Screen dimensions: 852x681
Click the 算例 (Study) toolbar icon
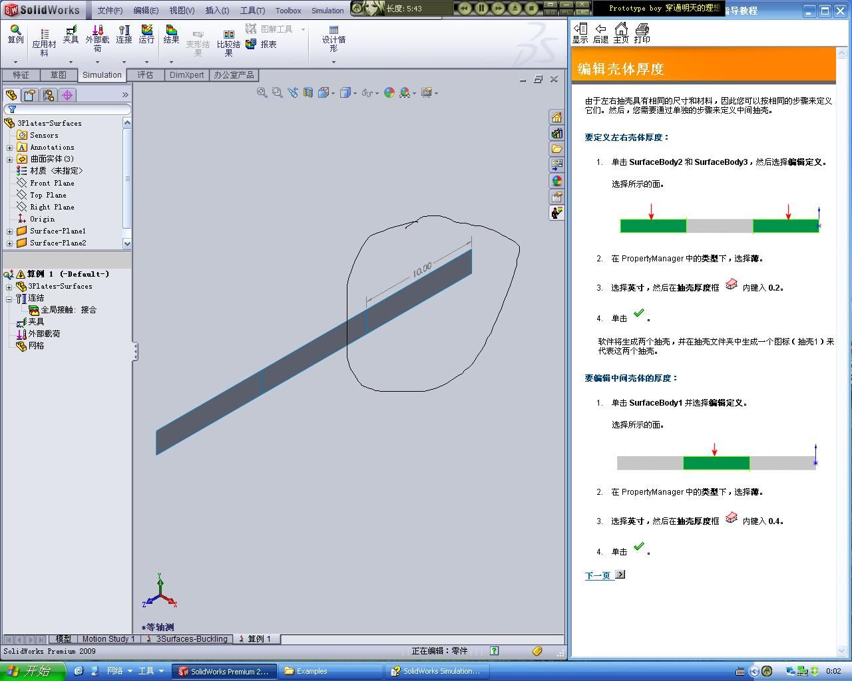coord(15,35)
